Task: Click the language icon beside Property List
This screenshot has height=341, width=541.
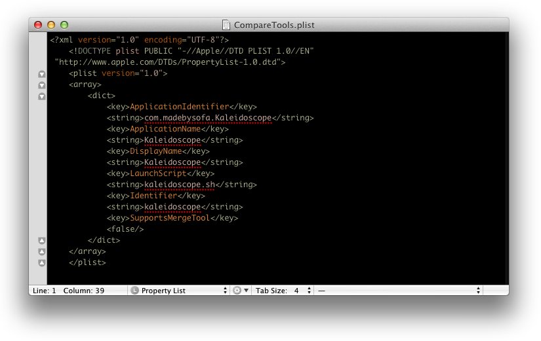Action: click(x=135, y=291)
